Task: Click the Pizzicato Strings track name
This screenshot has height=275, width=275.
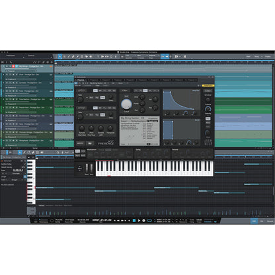Action: tap(33, 132)
